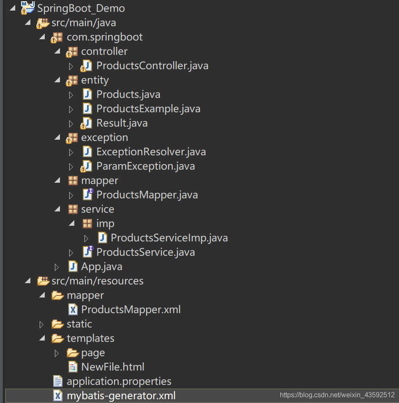Click the ProductsService.java interface icon

[x=88, y=252]
